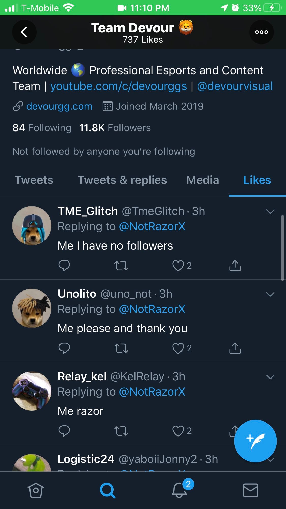Retweet Unolito's tweet
This screenshot has height=509, width=286.
coord(121,348)
